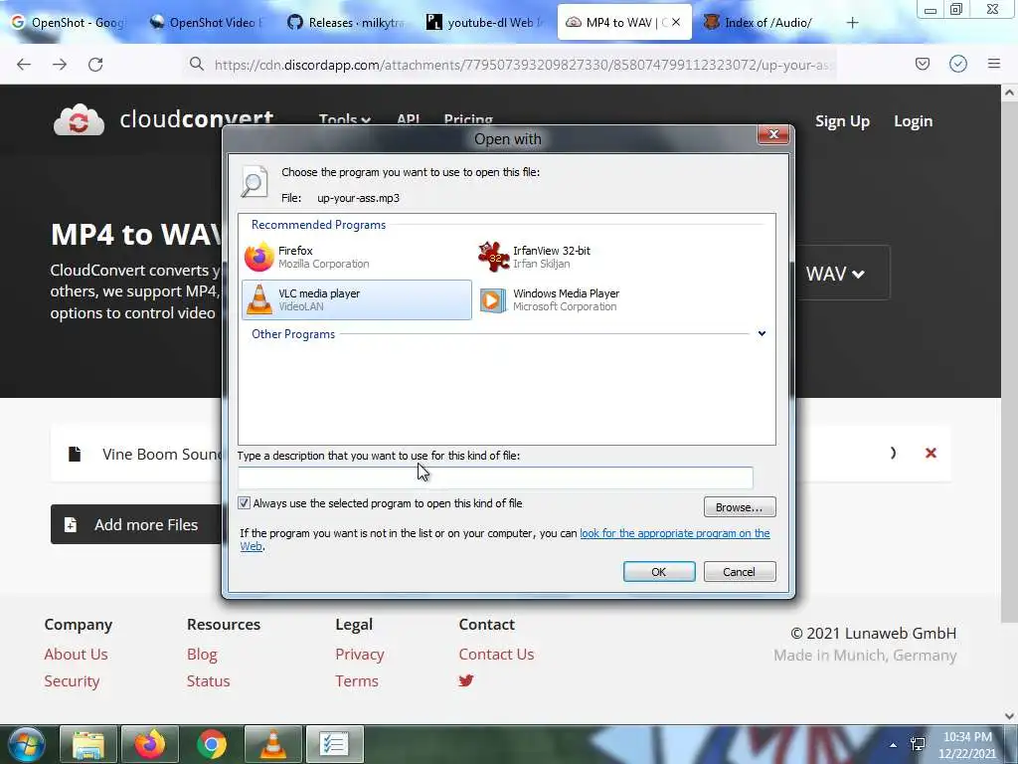Open Security footer link

72,680
